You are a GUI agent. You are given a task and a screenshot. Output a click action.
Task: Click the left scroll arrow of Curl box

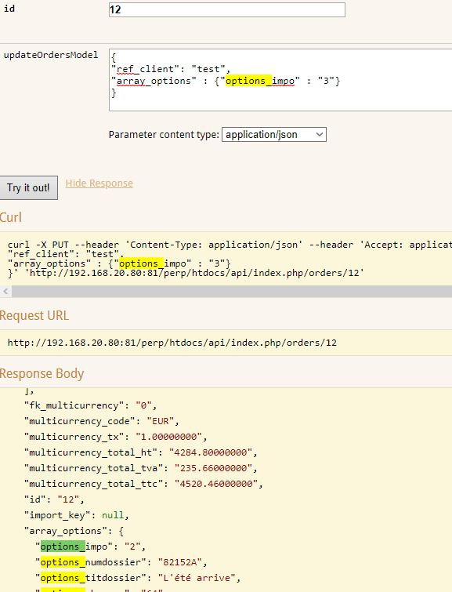[x=5, y=291]
